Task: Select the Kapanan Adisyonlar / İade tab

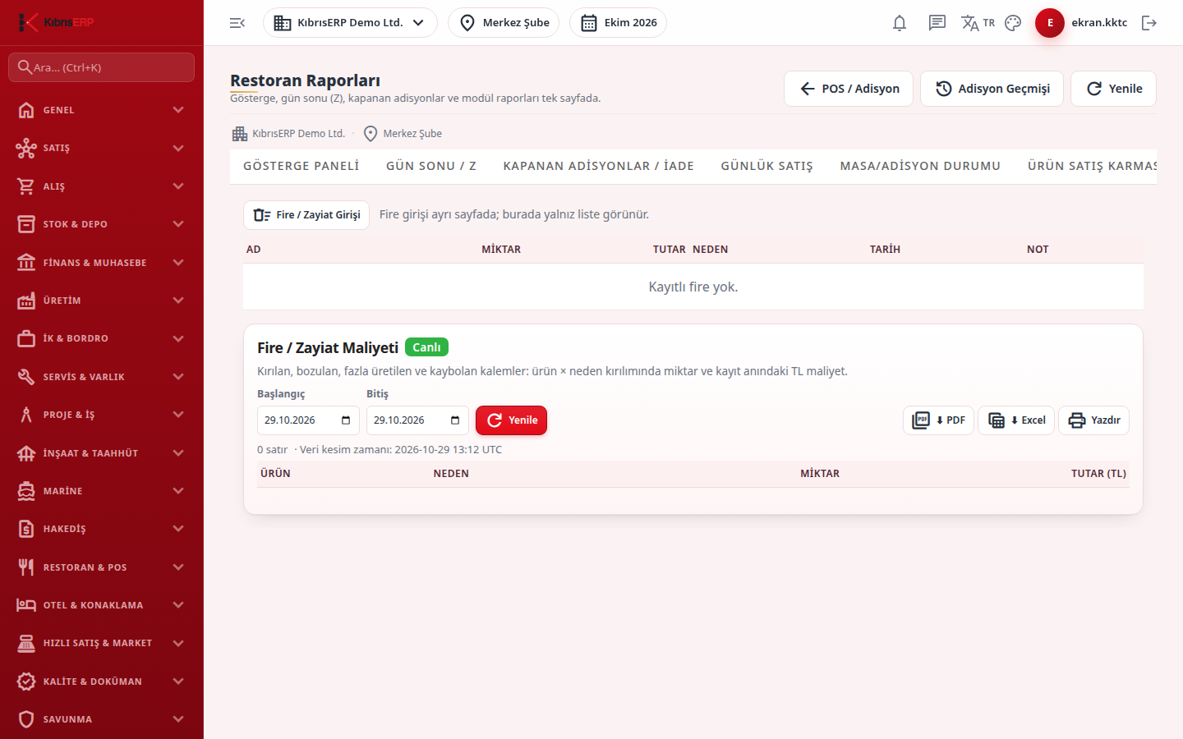Action: click(x=599, y=166)
